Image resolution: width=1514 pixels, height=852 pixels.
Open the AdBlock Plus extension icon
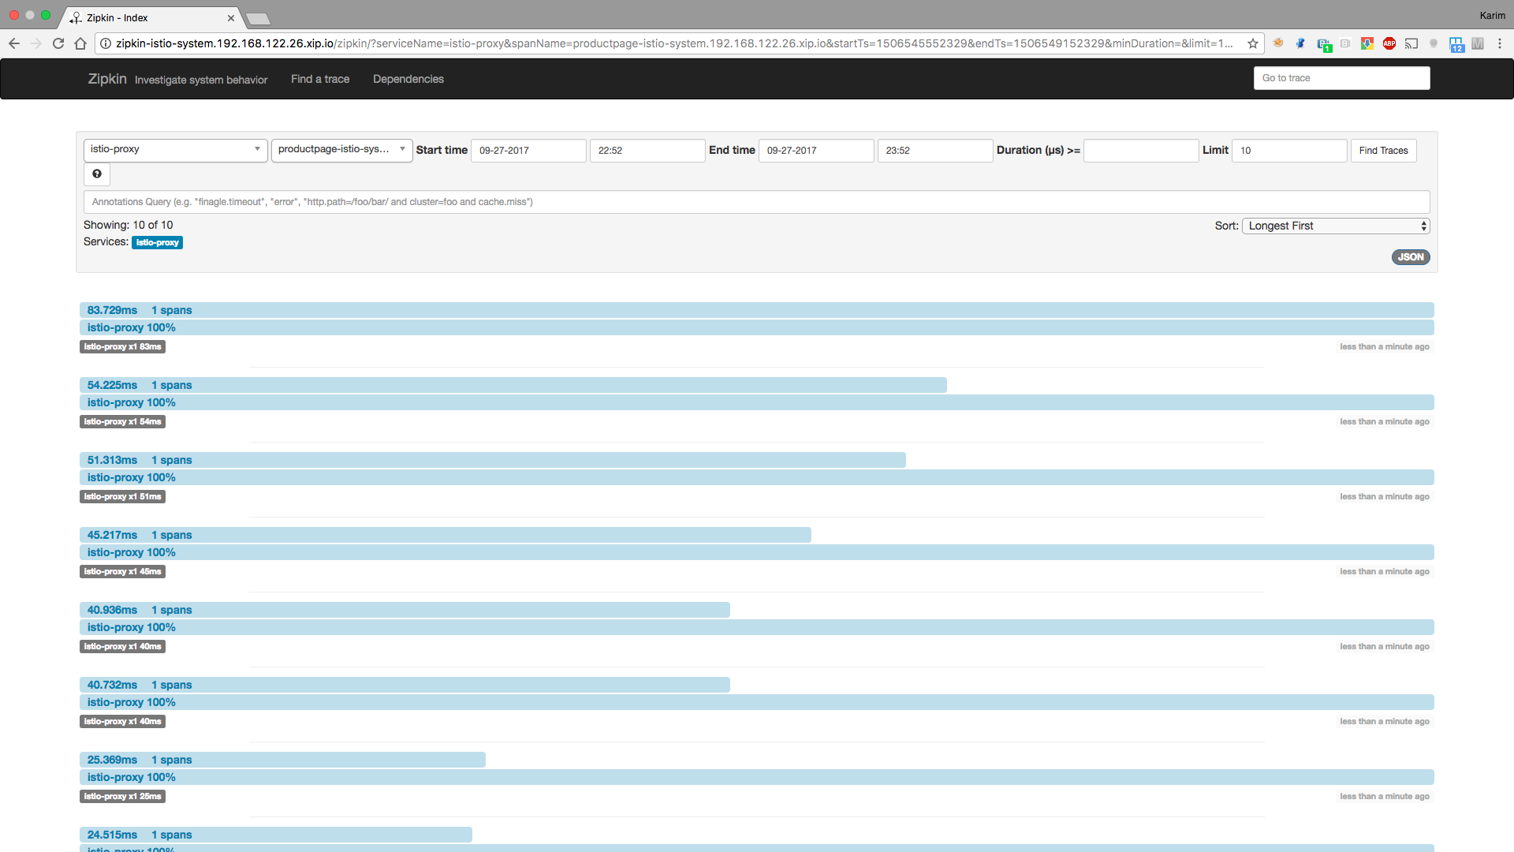point(1389,43)
